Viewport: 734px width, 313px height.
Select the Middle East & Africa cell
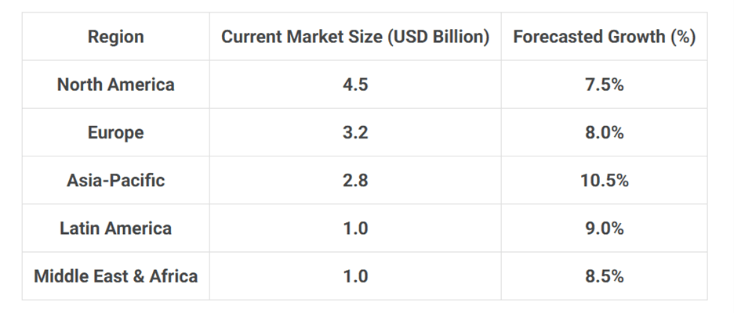click(115, 276)
